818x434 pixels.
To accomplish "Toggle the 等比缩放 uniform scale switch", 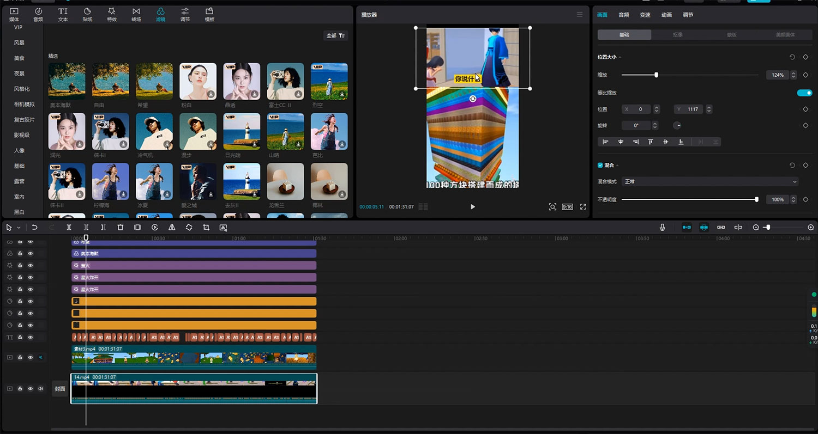I will point(804,93).
